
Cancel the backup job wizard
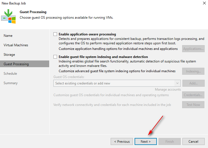pos(193,142)
